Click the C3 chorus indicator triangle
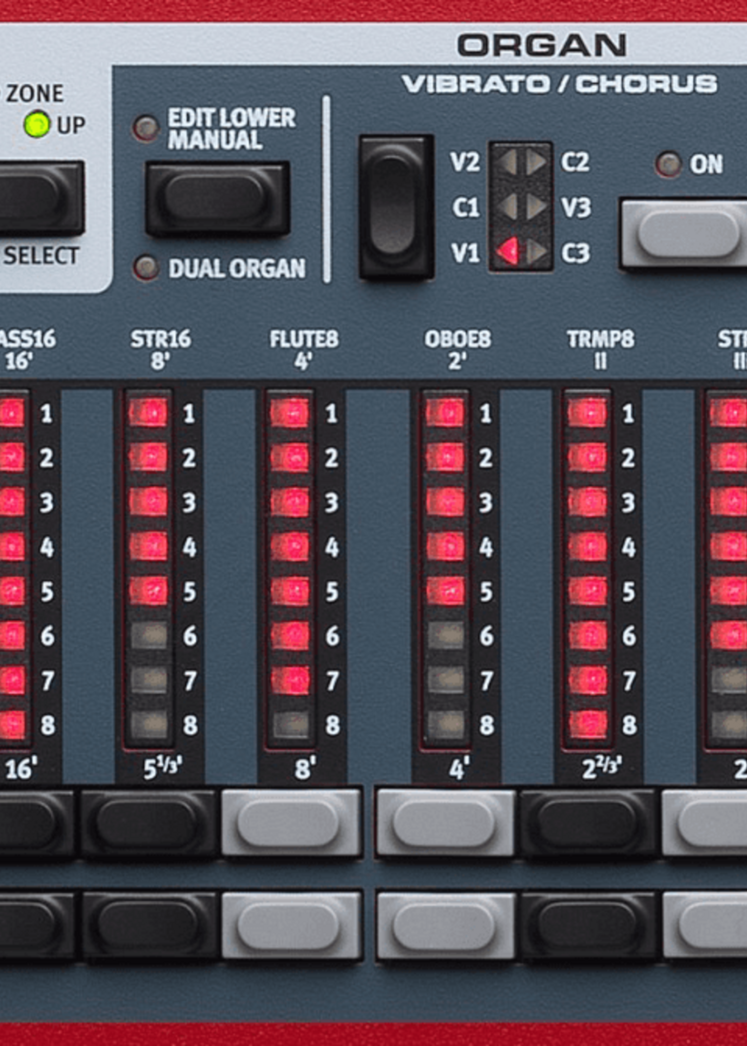747x1046 pixels. (536, 251)
